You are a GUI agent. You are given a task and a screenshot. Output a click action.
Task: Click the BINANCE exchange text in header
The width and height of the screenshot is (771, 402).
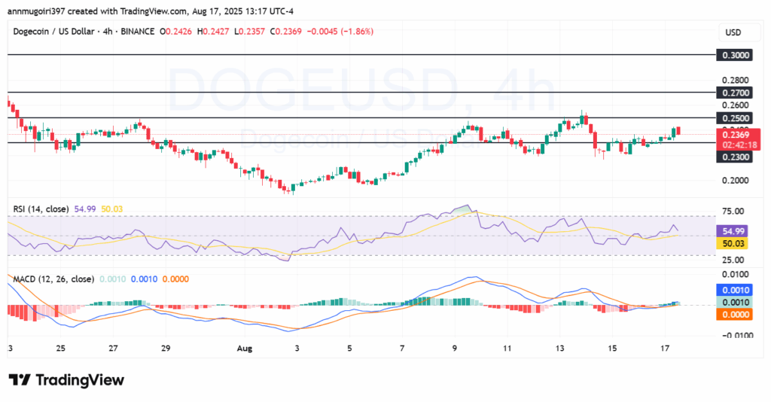point(138,32)
